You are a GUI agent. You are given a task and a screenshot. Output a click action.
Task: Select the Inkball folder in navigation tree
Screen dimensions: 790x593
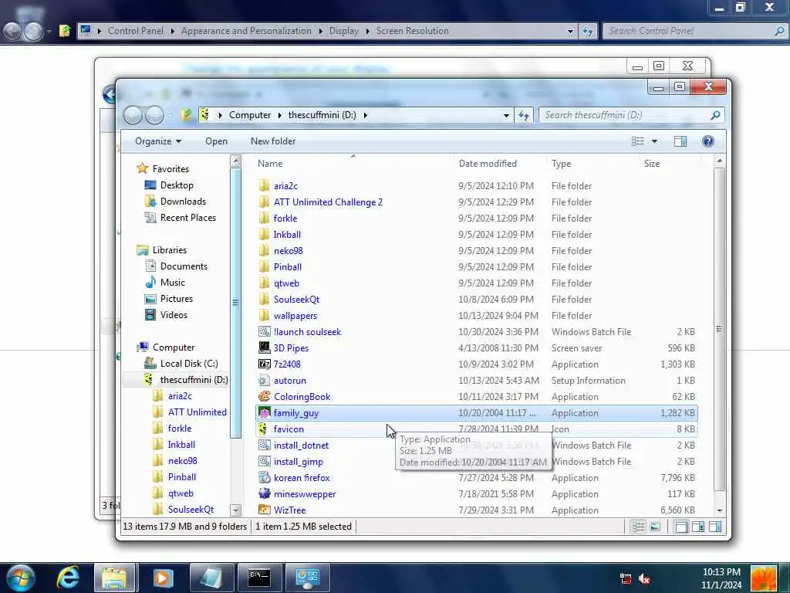point(181,445)
